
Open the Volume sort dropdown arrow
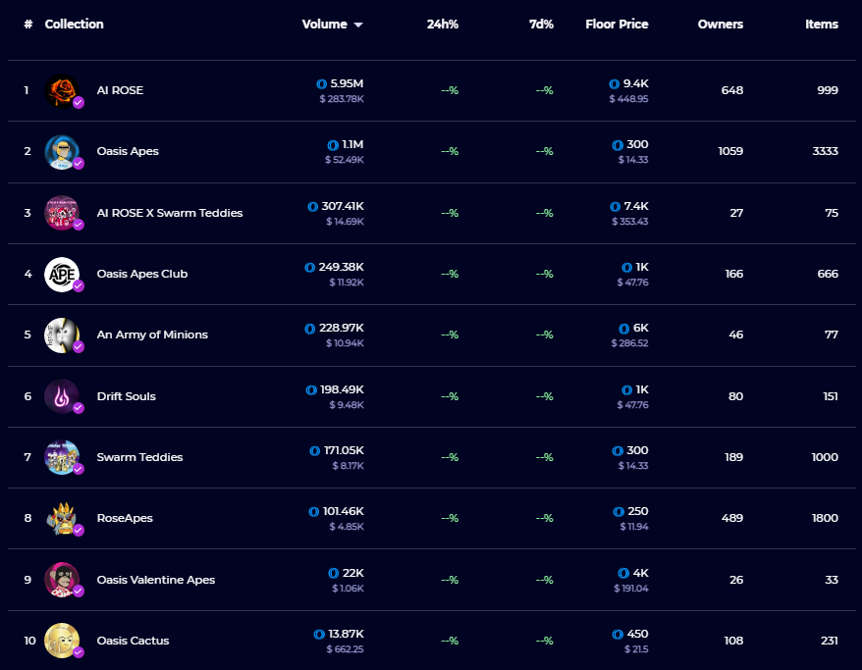357,24
